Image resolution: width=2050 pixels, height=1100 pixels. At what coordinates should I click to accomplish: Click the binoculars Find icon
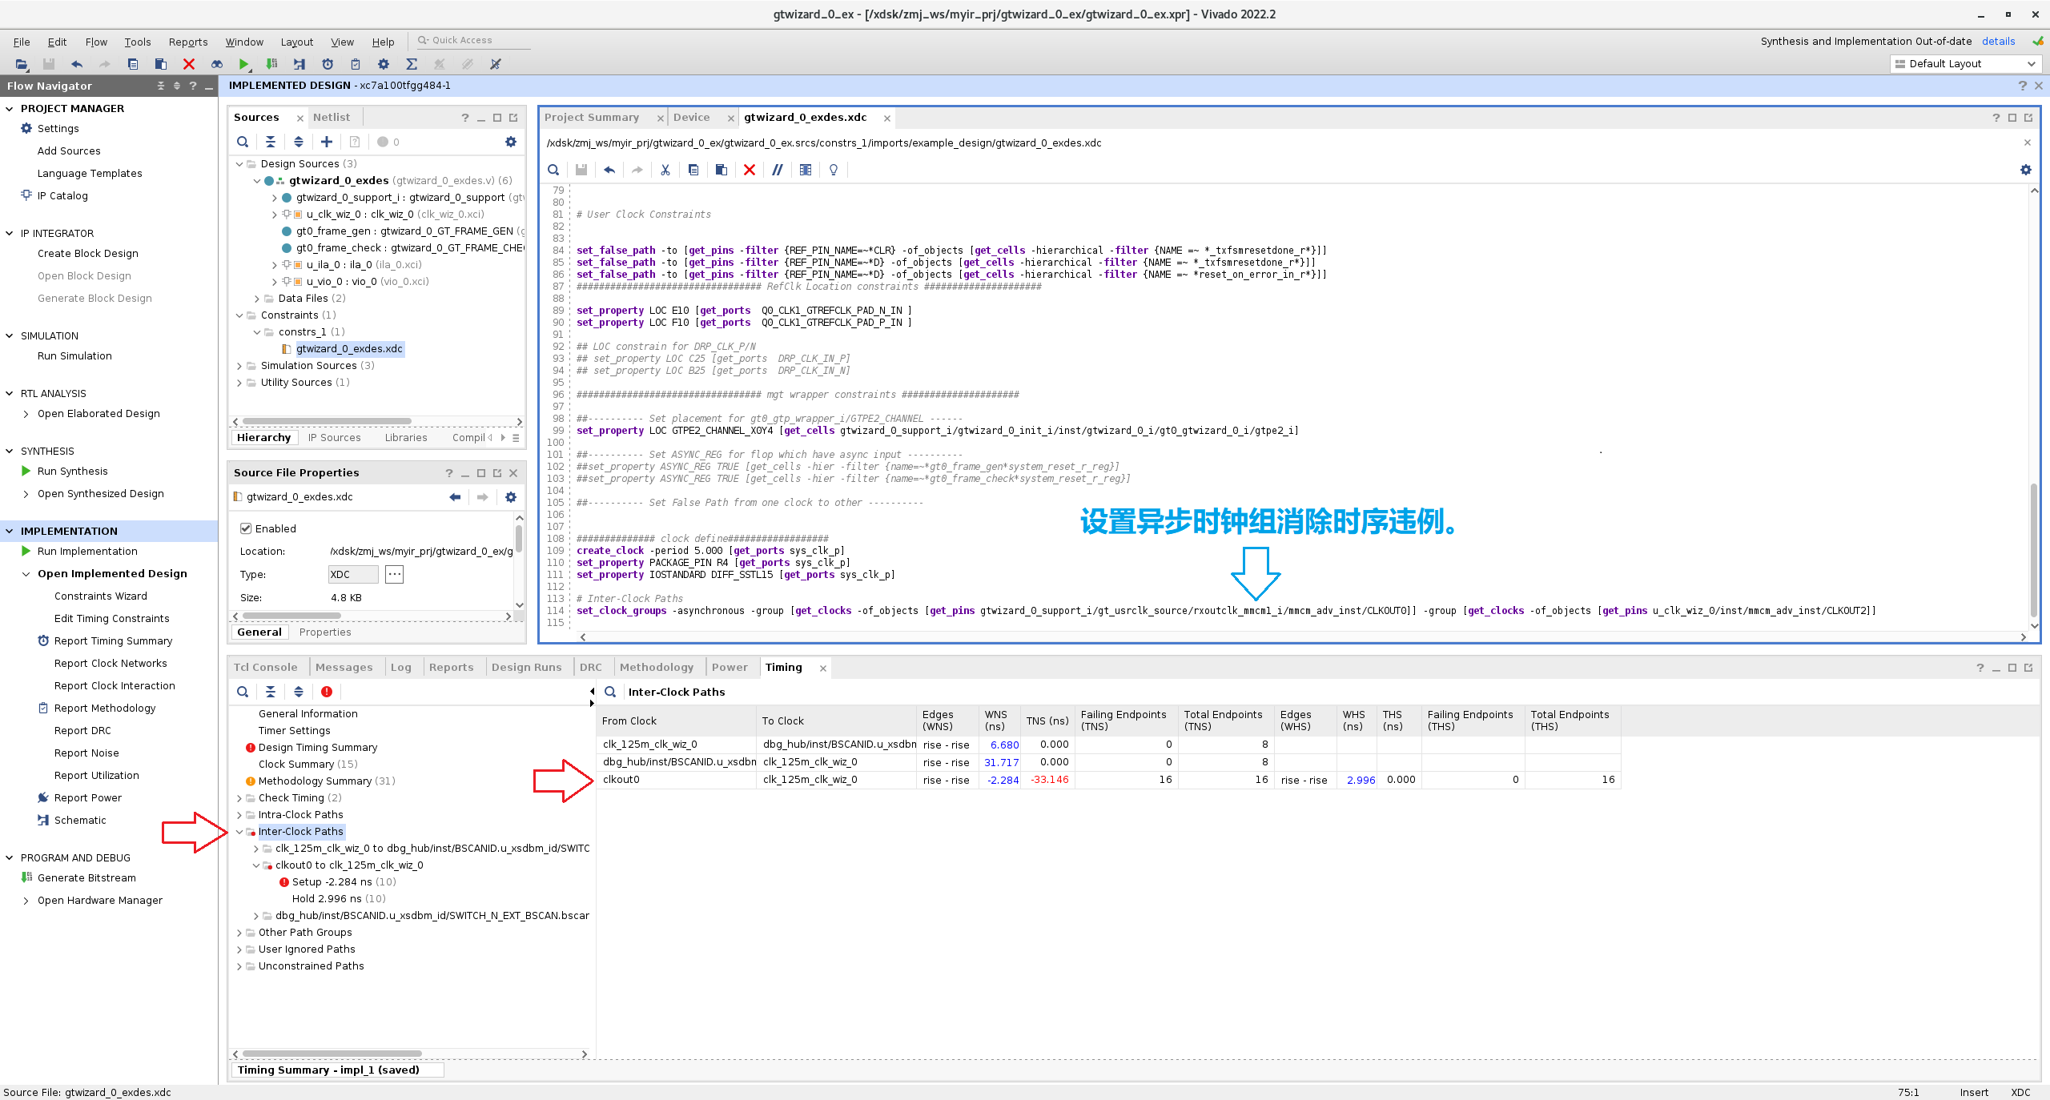[x=216, y=64]
